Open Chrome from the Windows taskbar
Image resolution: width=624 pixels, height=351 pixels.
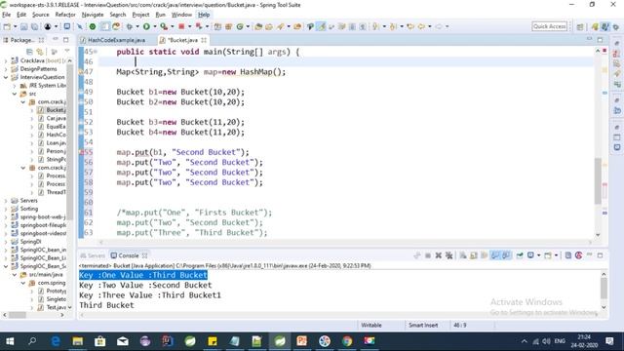[347, 341]
